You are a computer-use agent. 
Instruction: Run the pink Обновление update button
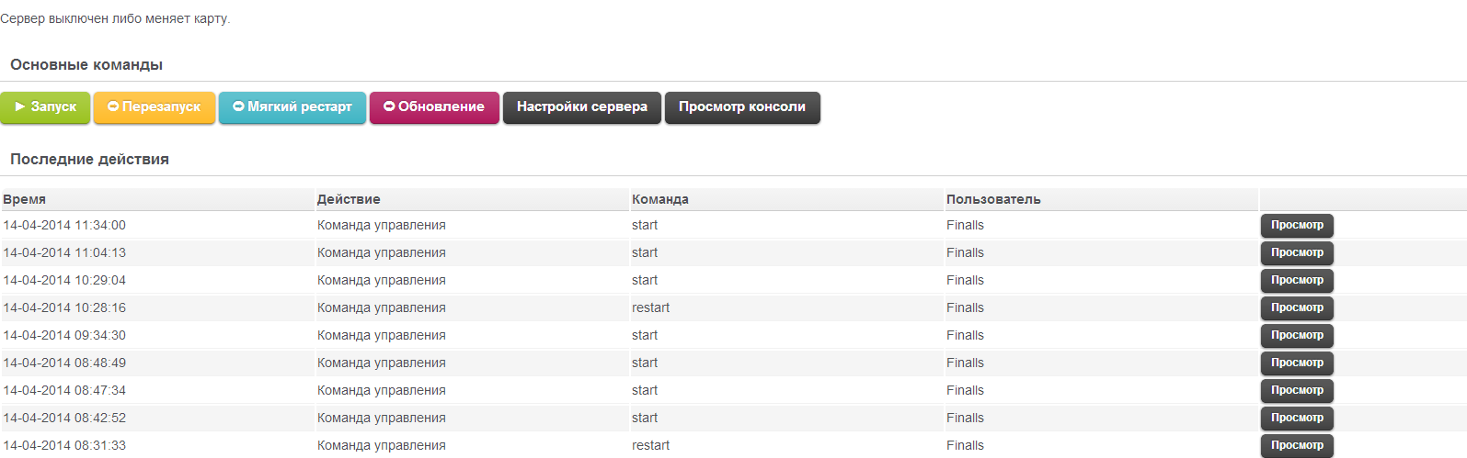pyautogui.click(x=434, y=107)
